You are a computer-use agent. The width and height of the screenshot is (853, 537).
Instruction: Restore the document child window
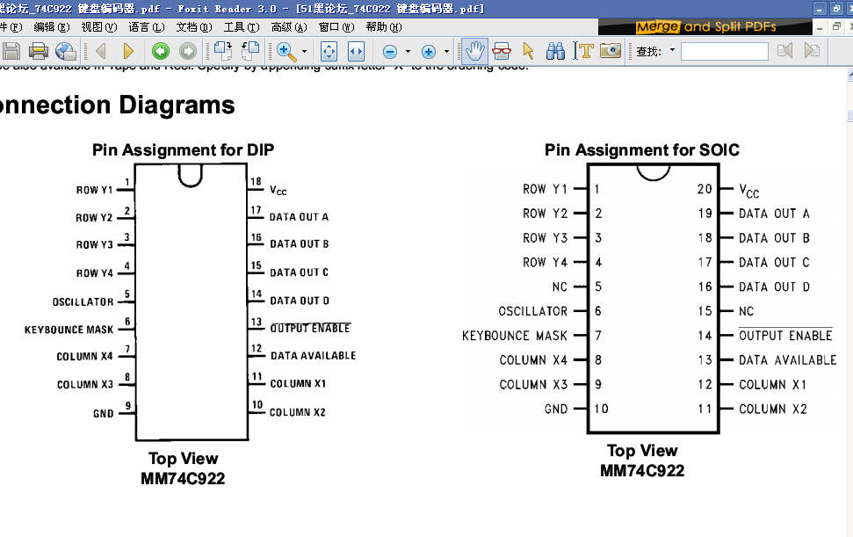836,27
